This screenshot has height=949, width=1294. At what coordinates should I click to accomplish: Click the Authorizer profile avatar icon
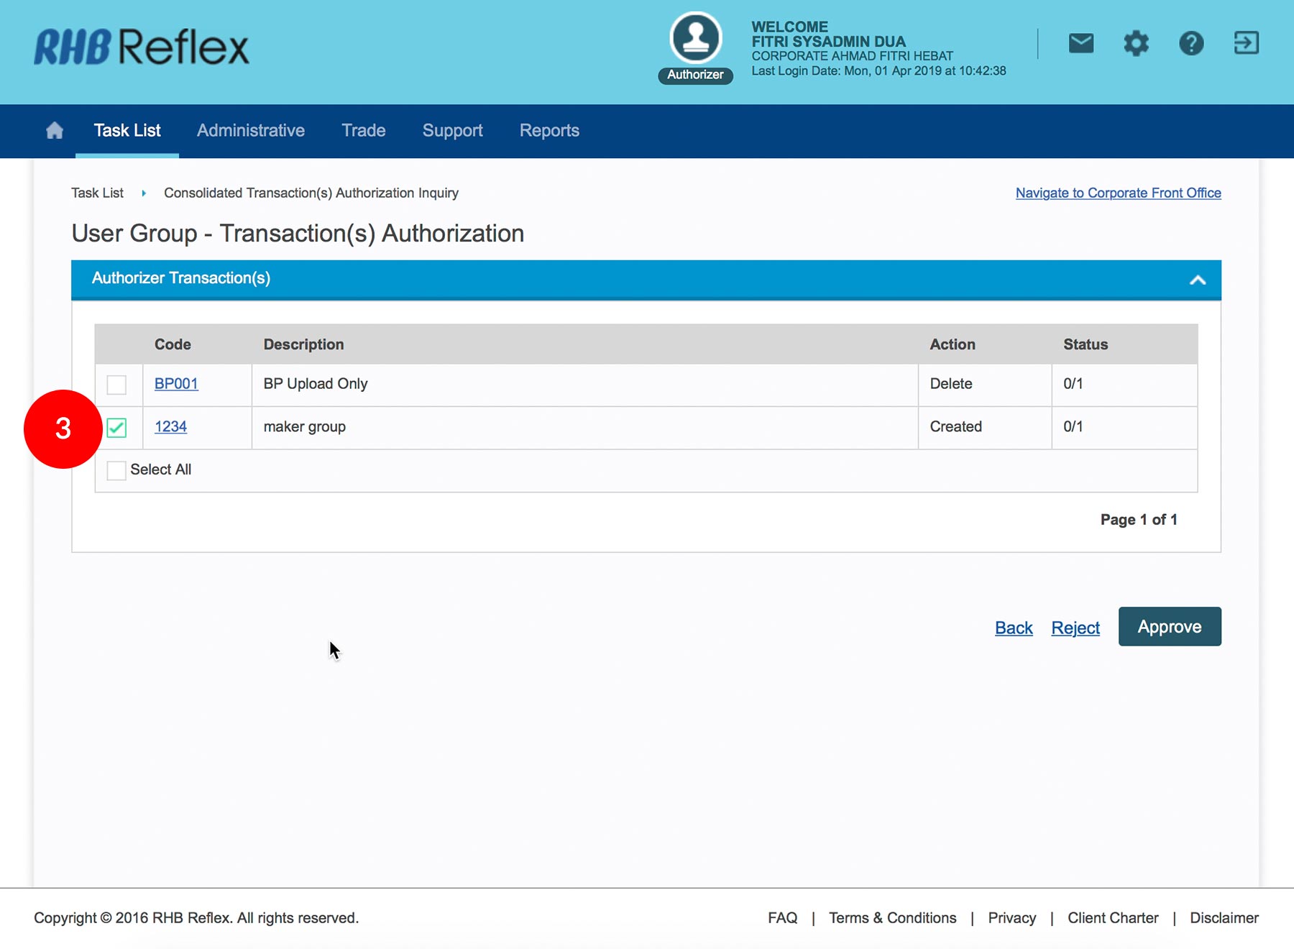click(695, 39)
